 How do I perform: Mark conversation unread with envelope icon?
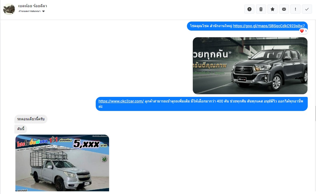click(x=284, y=9)
